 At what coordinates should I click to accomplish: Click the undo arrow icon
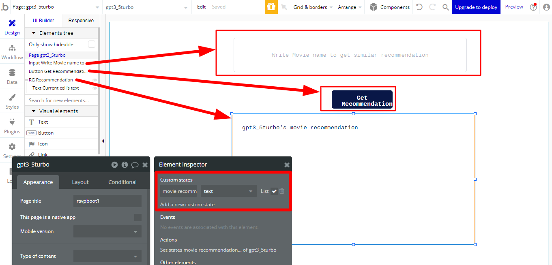point(419,7)
